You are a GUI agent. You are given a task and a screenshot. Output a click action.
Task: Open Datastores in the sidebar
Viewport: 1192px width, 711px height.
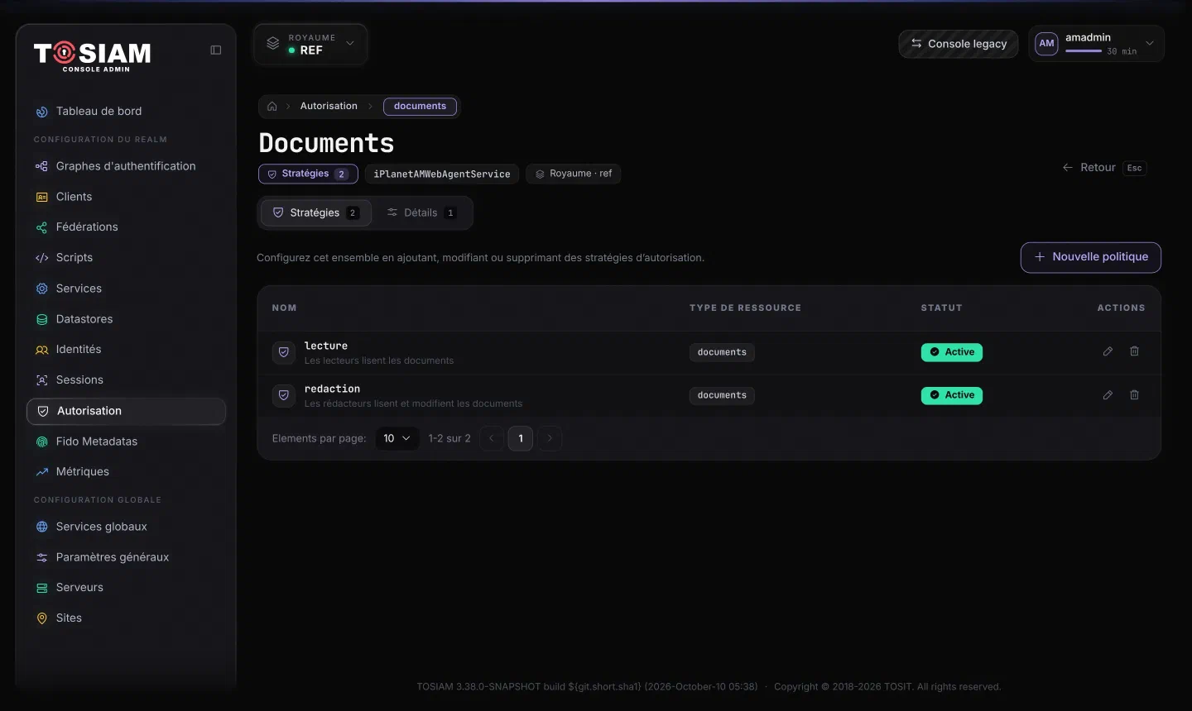pos(126,319)
